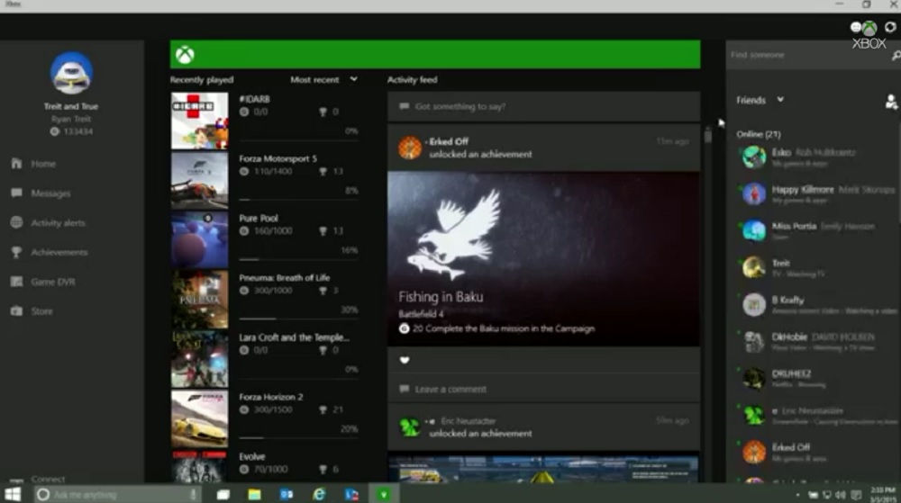Open the Task View taskbar icon
This screenshot has height=503, width=901.
[x=223, y=494]
